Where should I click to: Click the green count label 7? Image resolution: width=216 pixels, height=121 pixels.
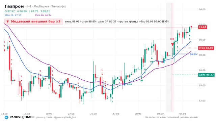[189, 39]
